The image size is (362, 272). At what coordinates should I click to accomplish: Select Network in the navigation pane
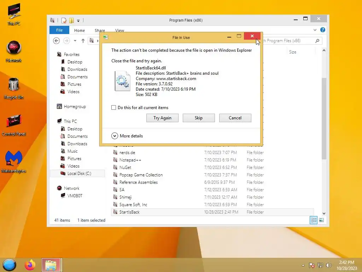[71, 188]
